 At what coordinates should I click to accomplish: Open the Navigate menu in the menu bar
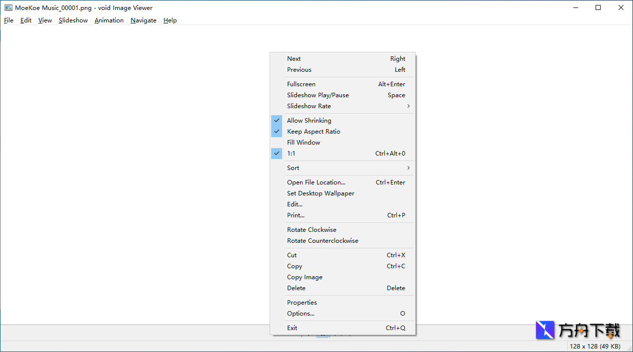coord(144,20)
